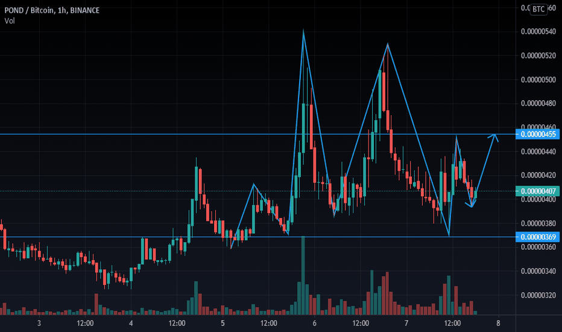Click the date label 8 on time axis
Screen dimensions: 562x332
(498, 324)
